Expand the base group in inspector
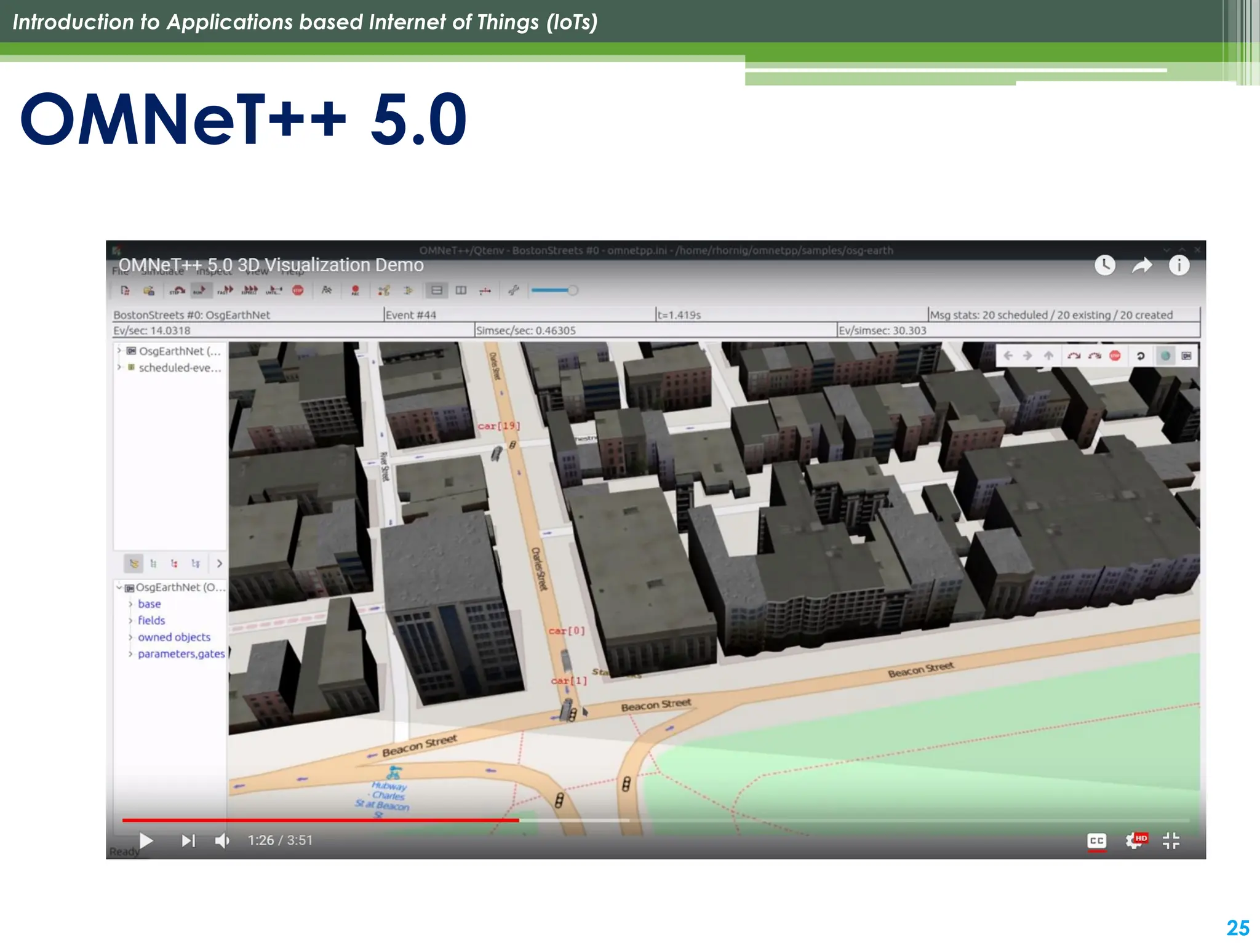 pos(130,604)
